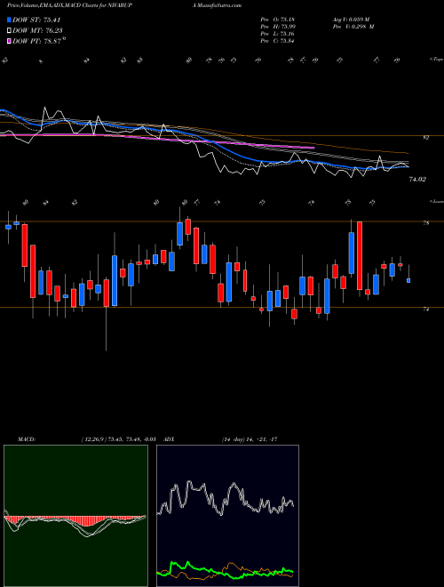The height and width of the screenshot is (587, 444).
Task: Click the ADX '(14 day) 14, -21, -17' values
Action: click(250, 439)
